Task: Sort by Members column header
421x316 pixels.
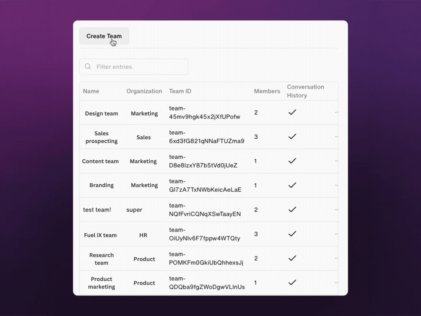Action: (267, 91)
